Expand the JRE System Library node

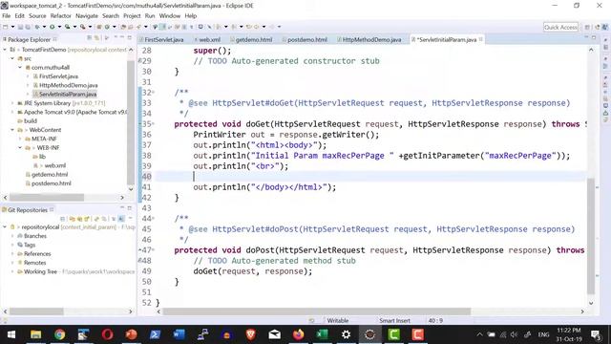tap(12, 103)
